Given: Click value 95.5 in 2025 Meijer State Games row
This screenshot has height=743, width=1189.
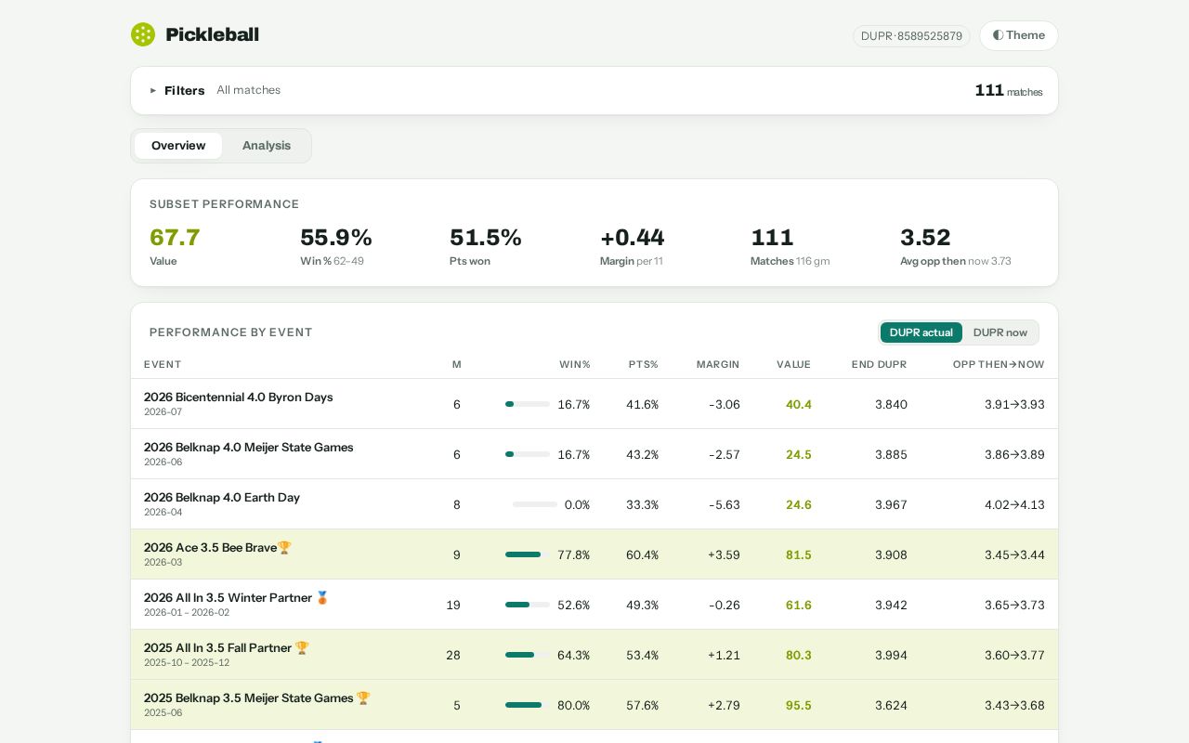Looking at the screenshot, I should tap(799, 705).
